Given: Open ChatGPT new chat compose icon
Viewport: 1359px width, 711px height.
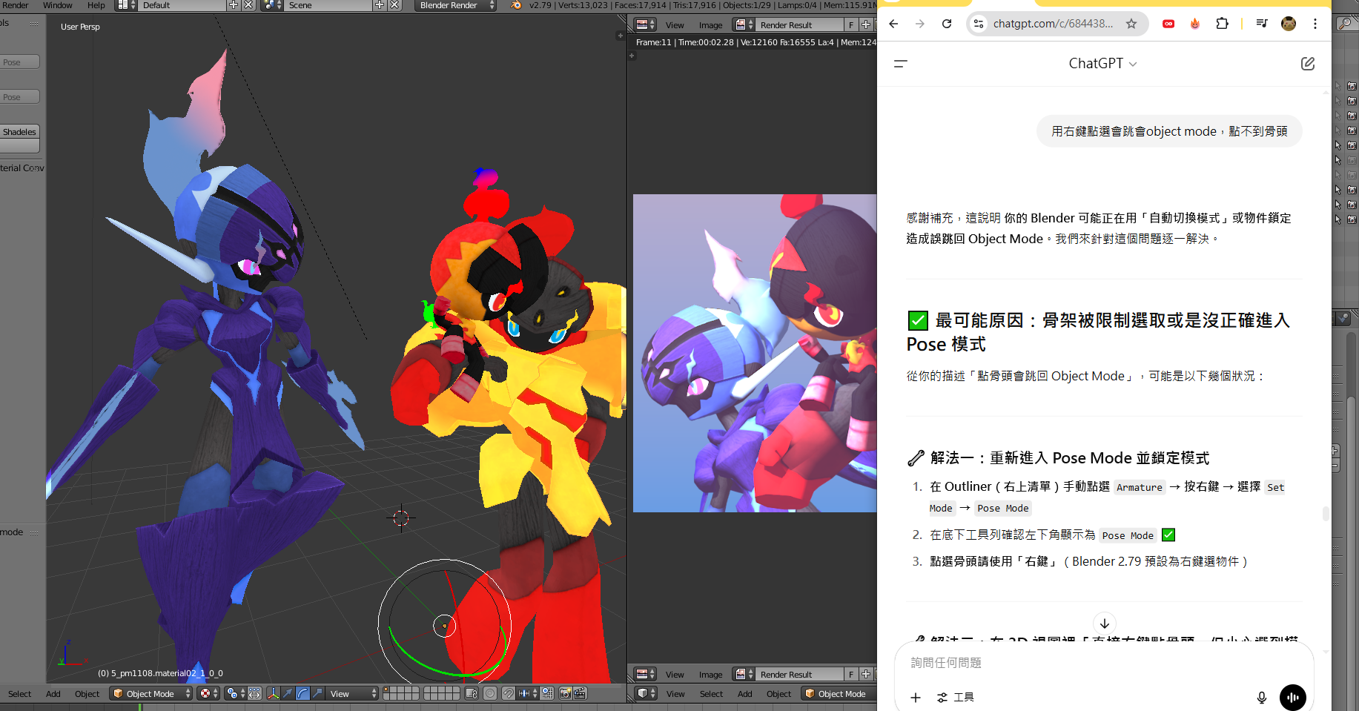Looking at the screenshot, I should coord(1307,64).
